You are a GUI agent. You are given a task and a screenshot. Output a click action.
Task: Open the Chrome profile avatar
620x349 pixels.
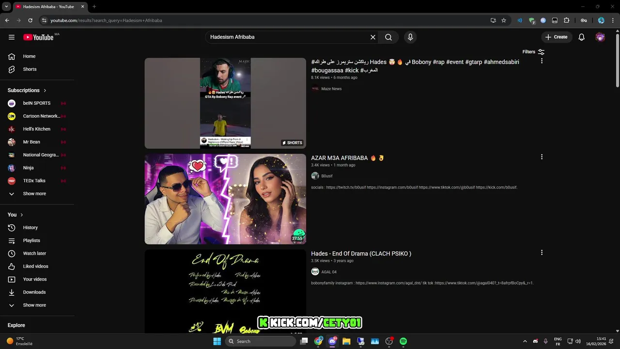pos(601,20)
